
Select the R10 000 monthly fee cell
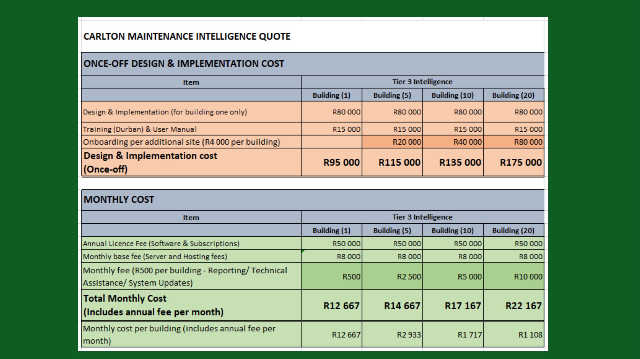[x=514, y=277]
